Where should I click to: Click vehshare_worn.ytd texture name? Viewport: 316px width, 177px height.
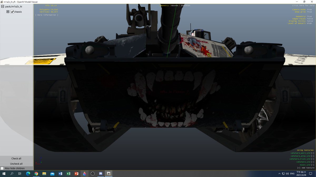300,153
